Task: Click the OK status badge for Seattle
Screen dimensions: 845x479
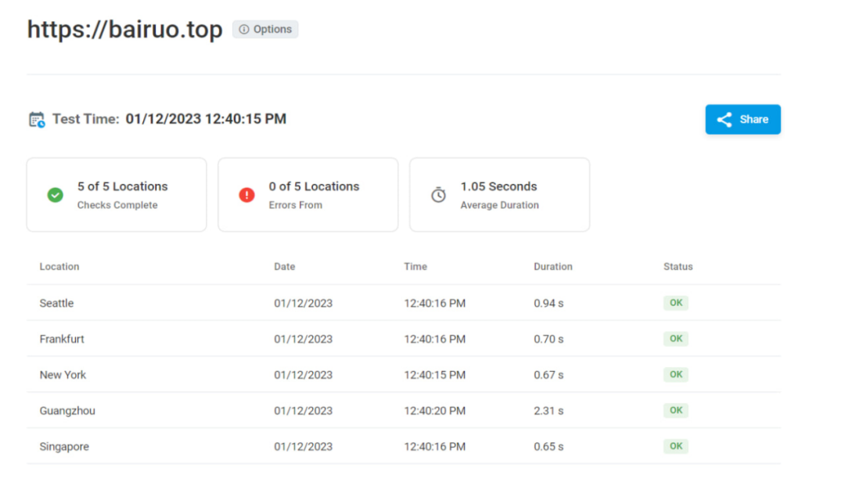Action: pyautogui.click(x=675, y=303)
